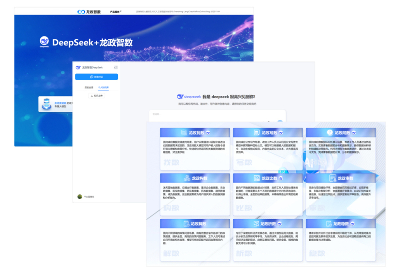Viewport: 400px width, 277px height.
Task: Click the question-mark icon on the 龙政问数 card
Action: coord(330,133)
